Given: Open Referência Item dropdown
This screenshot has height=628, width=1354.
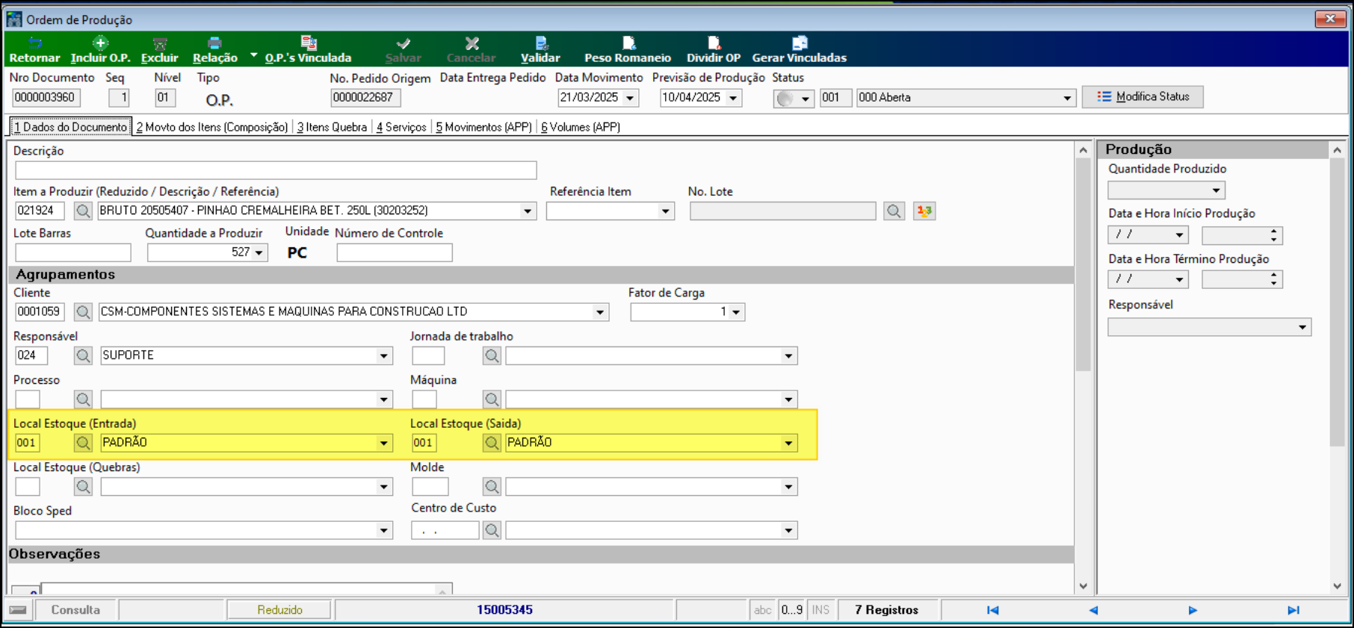Looking at the screenshot, I should (x=665, y=211).
